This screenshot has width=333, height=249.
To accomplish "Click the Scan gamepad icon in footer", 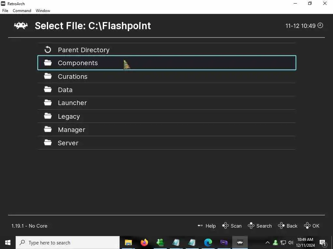I will [x=225, y=226].
